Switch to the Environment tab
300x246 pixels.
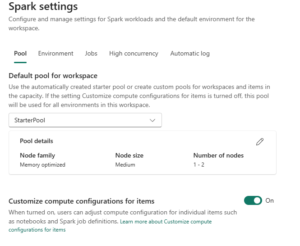55,54
